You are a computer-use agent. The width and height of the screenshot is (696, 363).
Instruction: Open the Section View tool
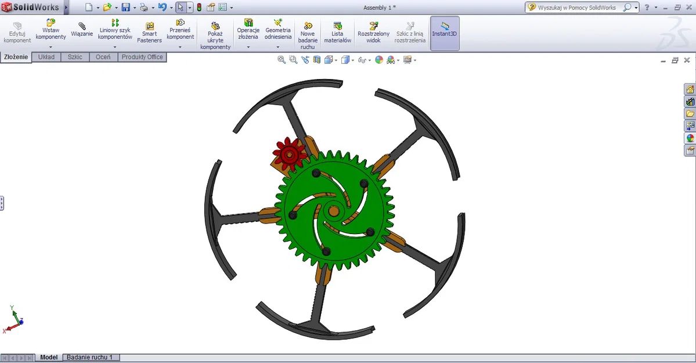point(317,59)
